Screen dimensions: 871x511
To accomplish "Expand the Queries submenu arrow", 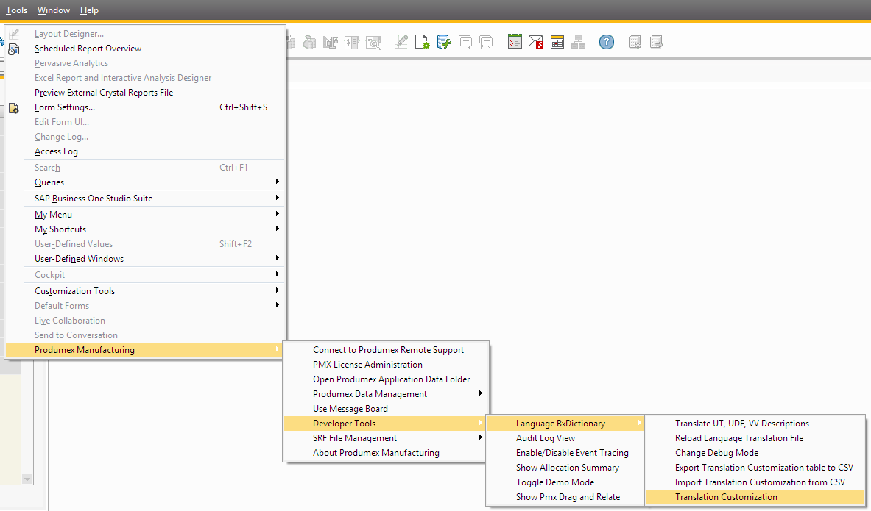I will (278, 182).
